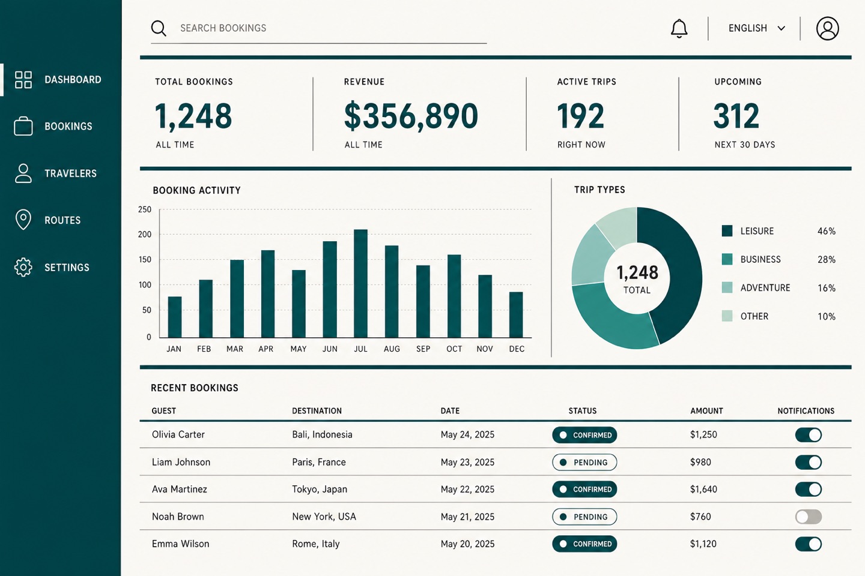Viewport: 865px width, 576px height.
Task: Click the Bookings suitcase icon
Action: [x=23, y=126]
